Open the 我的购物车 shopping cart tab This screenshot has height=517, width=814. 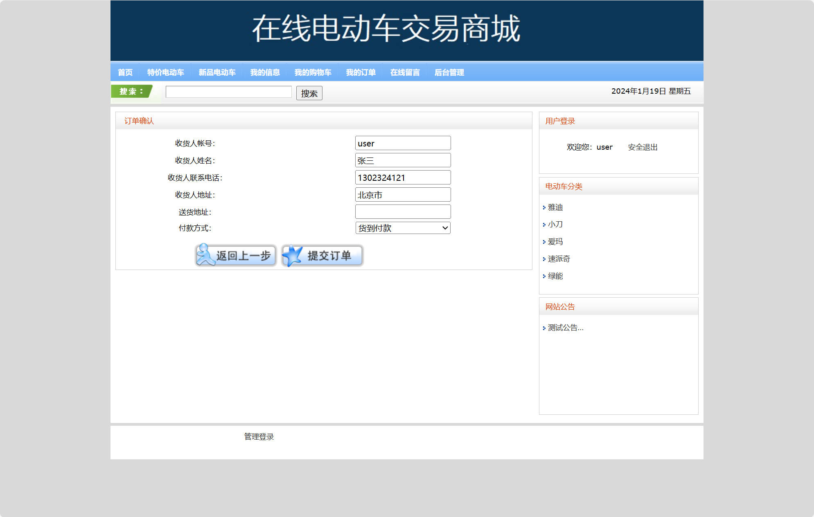[313, 72]
